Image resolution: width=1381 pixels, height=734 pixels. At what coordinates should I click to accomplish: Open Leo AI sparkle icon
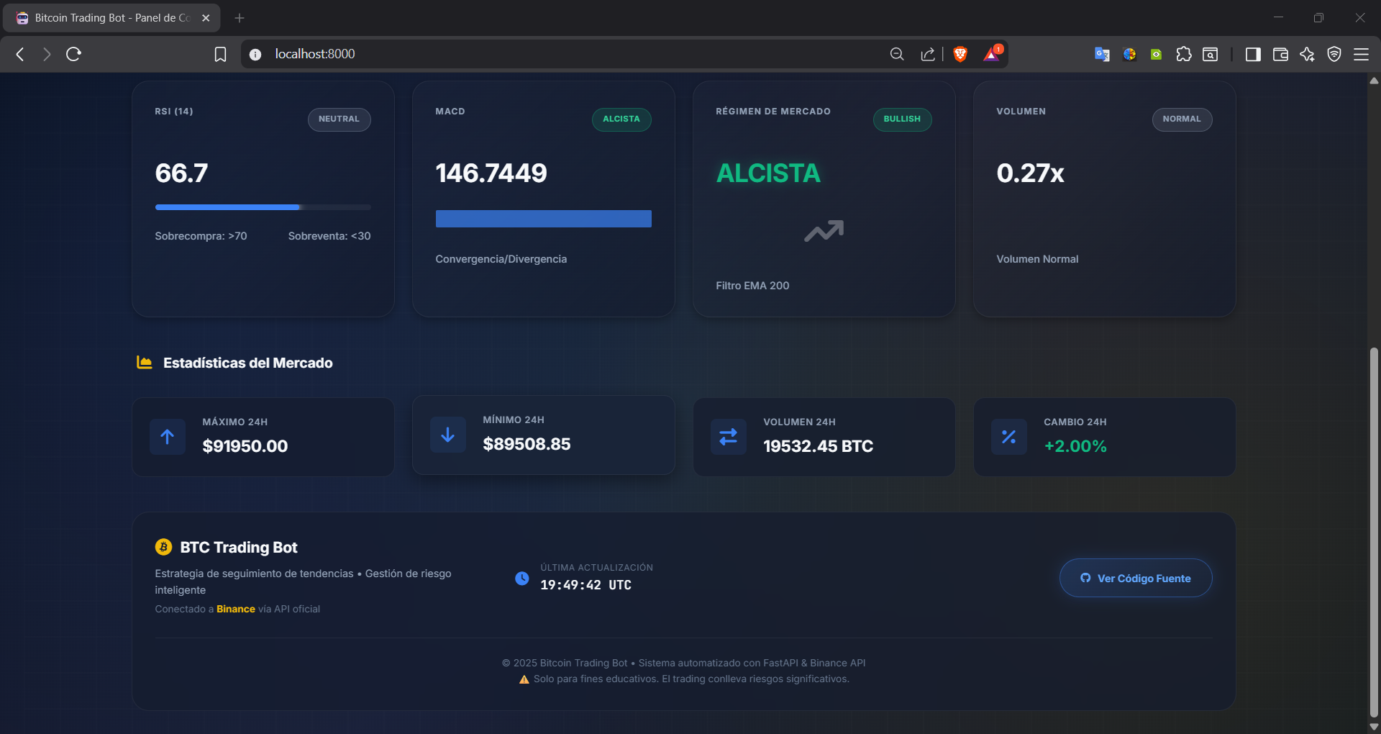tap(1308, 54)
